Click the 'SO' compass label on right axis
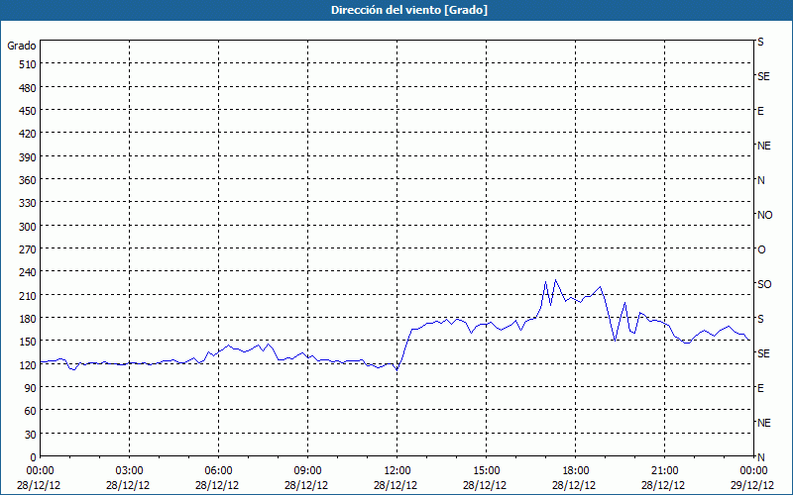Image resolution: width=793 pixels, height=495 pixels. click(764, 284)
